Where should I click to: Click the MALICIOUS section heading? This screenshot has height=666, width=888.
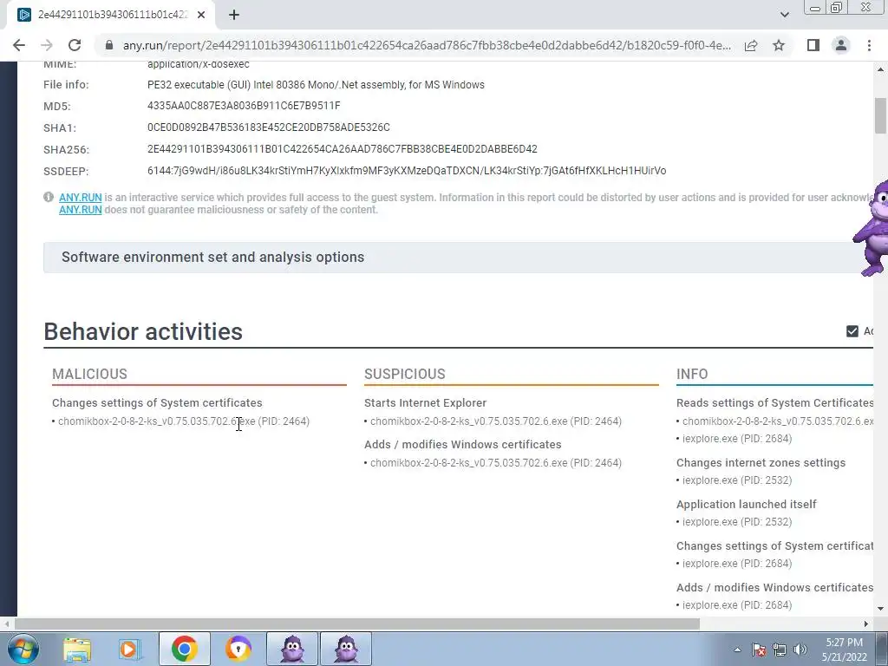pos(89,374)
